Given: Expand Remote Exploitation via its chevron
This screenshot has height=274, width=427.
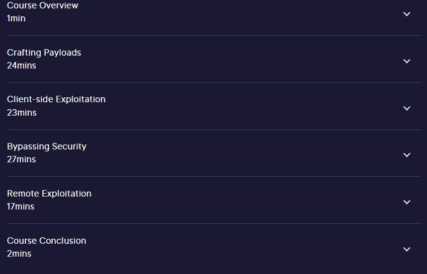Looking at the screenshot, I should click(407, 202).
